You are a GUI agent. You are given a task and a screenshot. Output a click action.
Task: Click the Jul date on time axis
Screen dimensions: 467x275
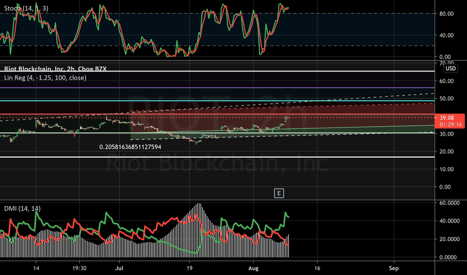pos(119,268)
